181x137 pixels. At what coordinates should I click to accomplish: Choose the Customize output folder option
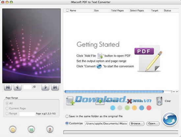tap(67, 123)
